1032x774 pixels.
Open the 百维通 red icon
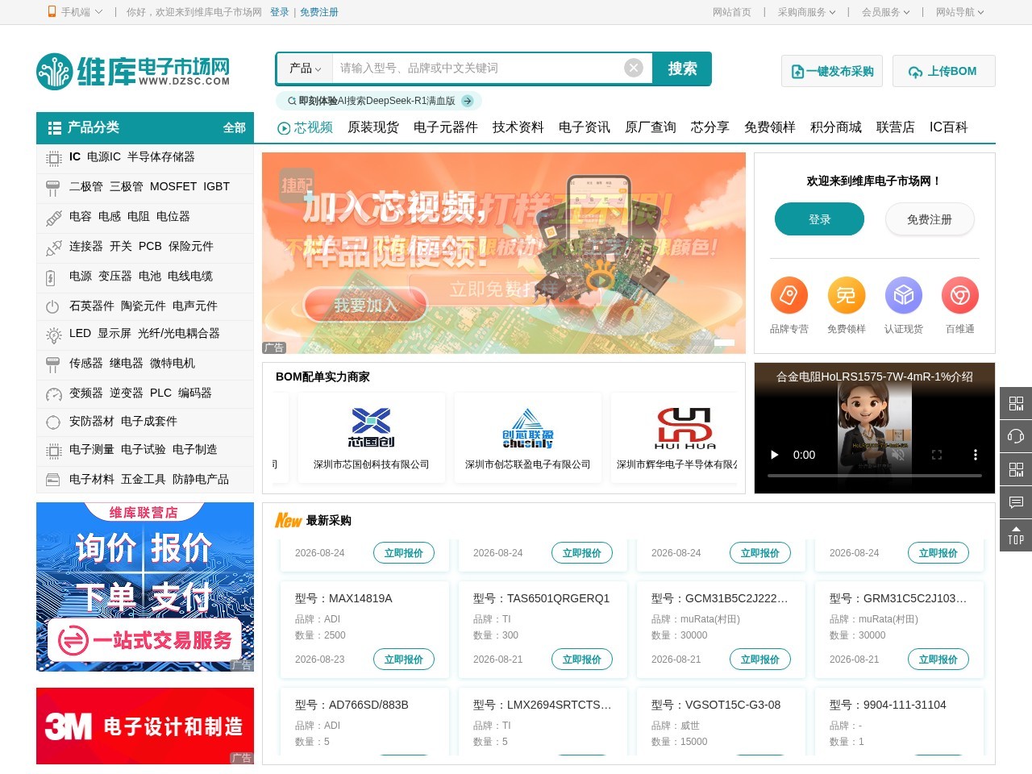coord(959,296)
